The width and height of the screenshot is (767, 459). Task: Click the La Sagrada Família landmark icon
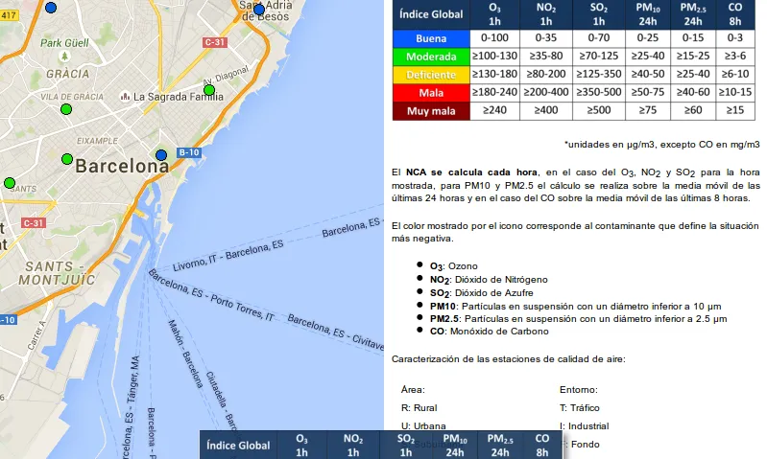pyautogui.click(x=125, y=97)
